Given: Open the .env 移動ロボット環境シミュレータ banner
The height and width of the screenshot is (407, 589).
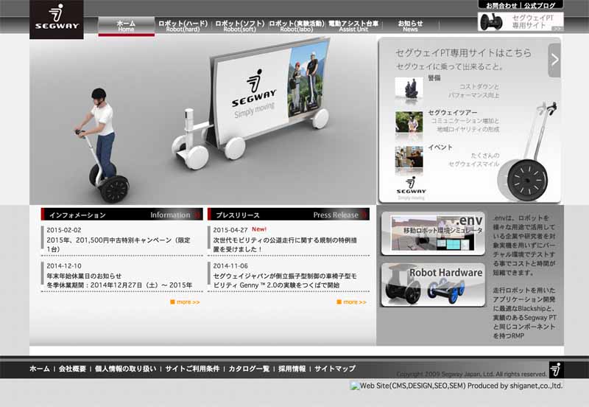Looking at the screenshot, I should point(433,234).
